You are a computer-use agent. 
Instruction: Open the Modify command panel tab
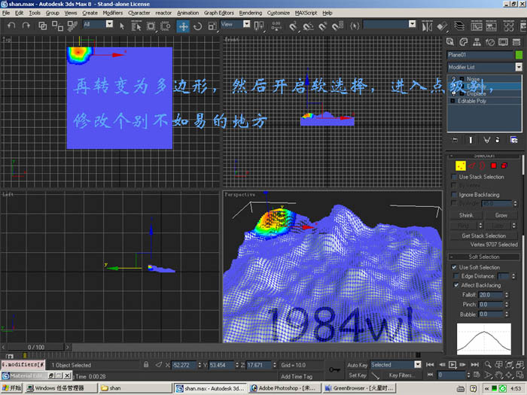point(464,42)
